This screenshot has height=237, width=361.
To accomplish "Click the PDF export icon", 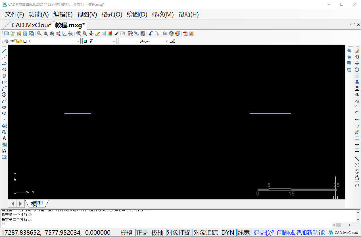I will coord(185,34).
